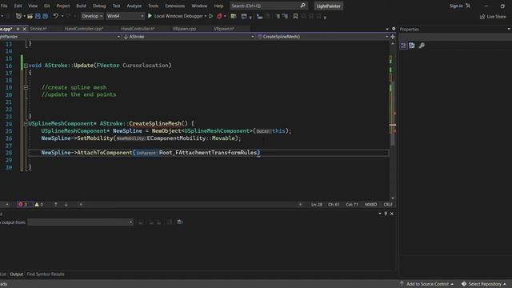The image size is (512, 288).
Task: Click the CRLF line ending indicator
Action: click(x=388, y=204)
